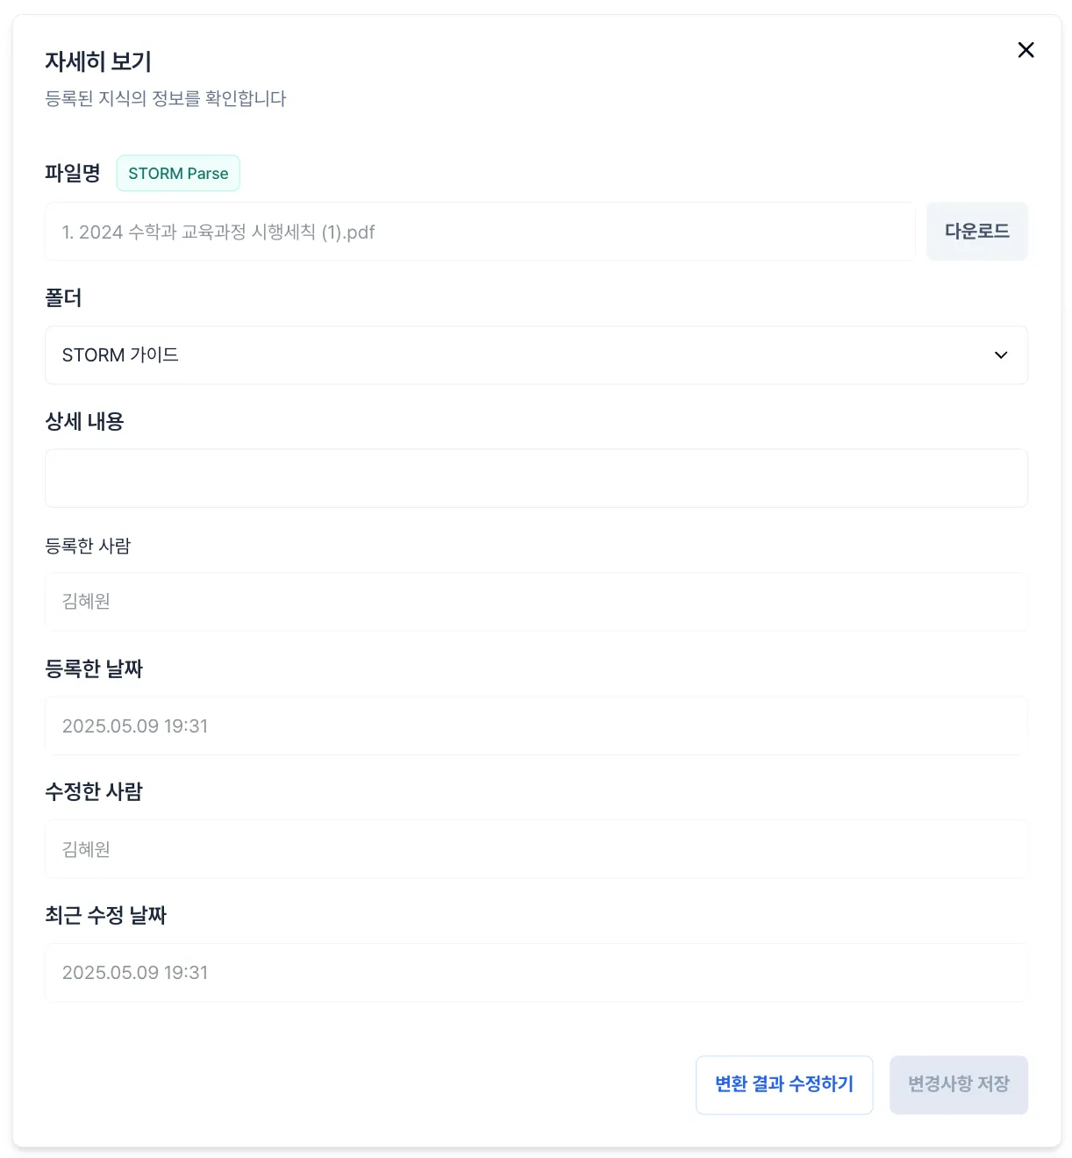Screen dimensions: 1072x1158
Task: Click the STORM Parse badge
Action: coord(178,174)
